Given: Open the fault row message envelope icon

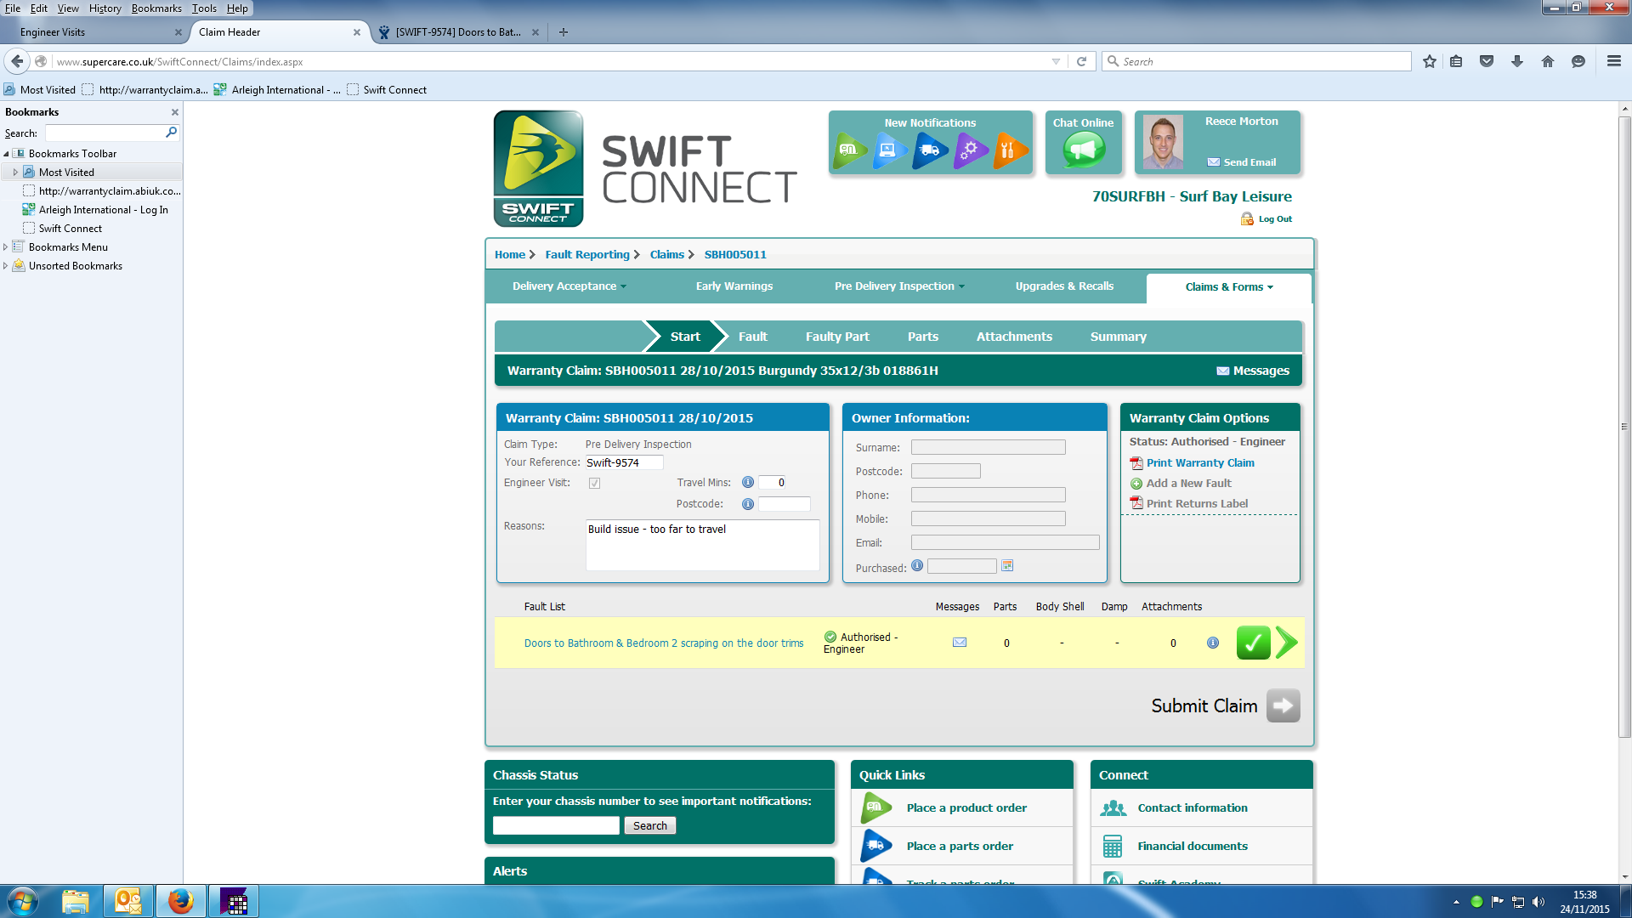Looking at the screenshot, I should 960,643.
